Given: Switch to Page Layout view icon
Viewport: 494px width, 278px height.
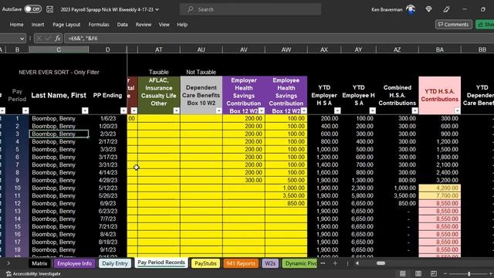Looking at the screenshot, I should pos(418,273).
